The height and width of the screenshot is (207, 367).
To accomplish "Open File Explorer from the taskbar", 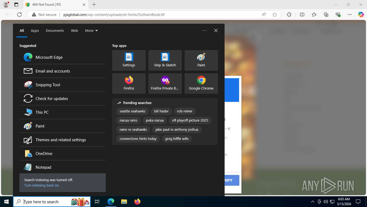I will pos(124,202).
